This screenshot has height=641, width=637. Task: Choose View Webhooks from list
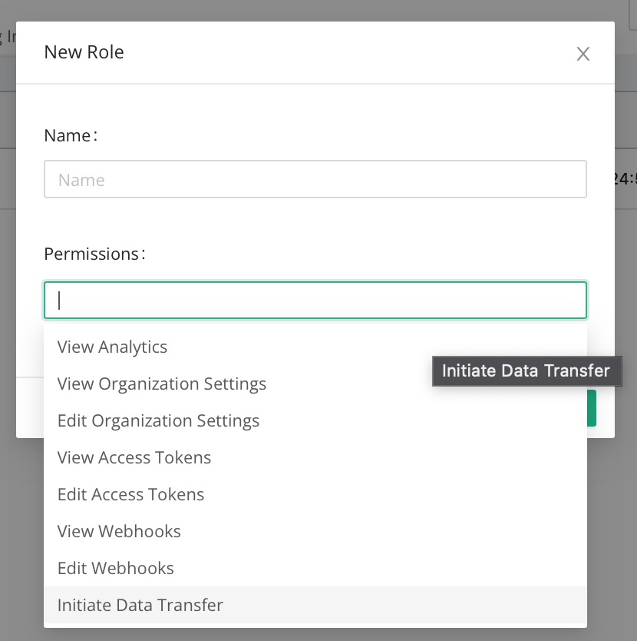coord(119,532)
